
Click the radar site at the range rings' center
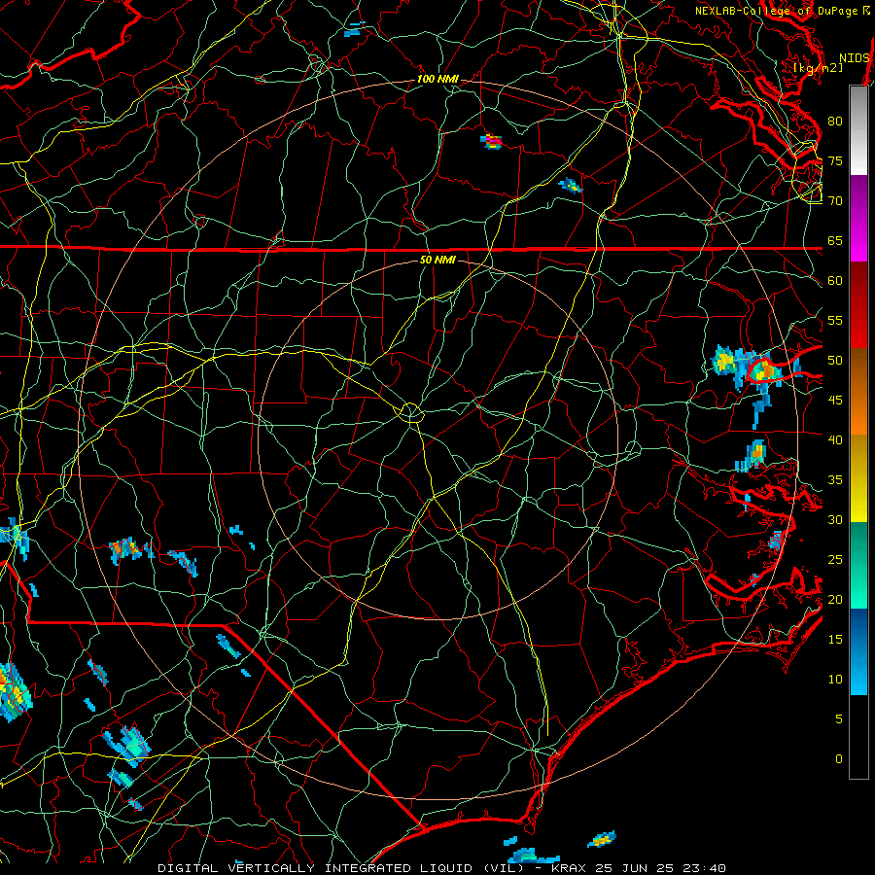coord(438,439)
